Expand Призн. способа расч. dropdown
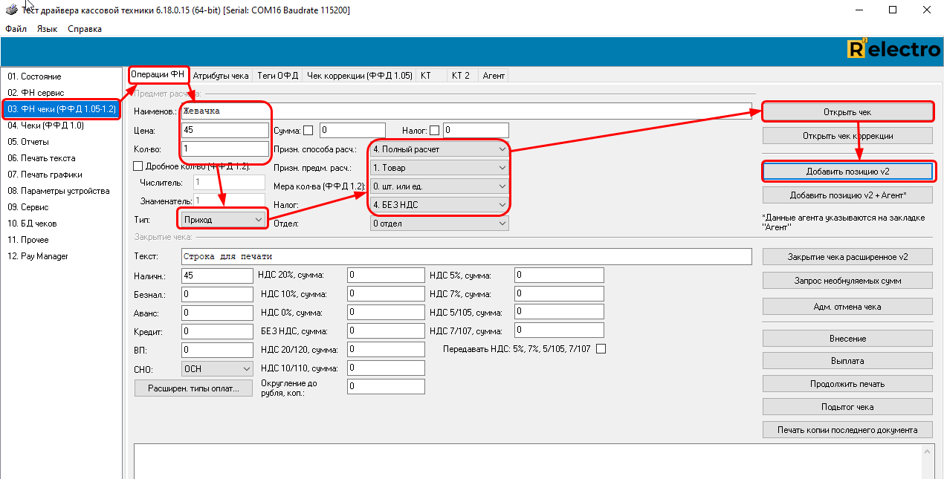 coord(440,149)
